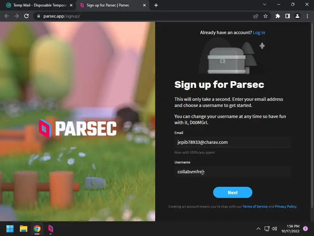314x236 pixels.
Task: Close the Temp Mail tab
Action: [x=71, y=5]
